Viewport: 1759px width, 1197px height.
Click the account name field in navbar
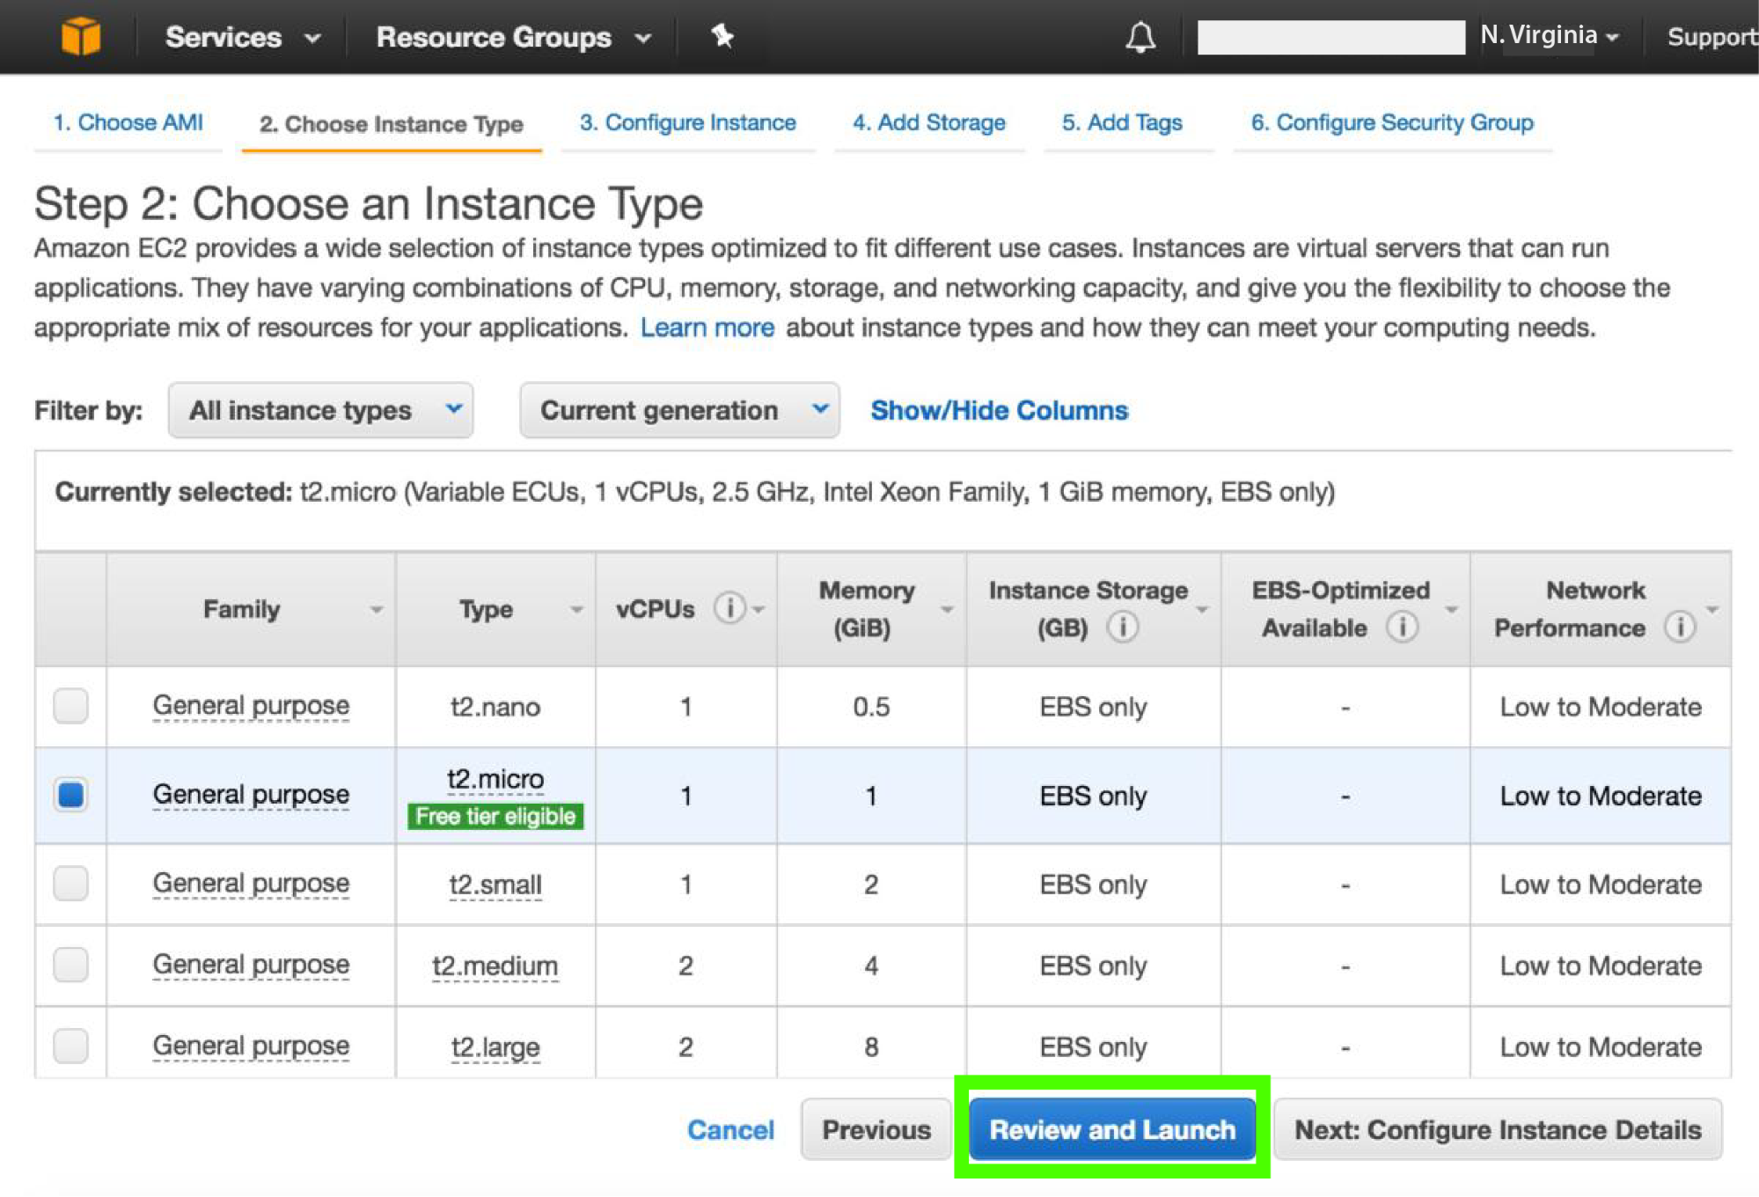point(1330,37)
